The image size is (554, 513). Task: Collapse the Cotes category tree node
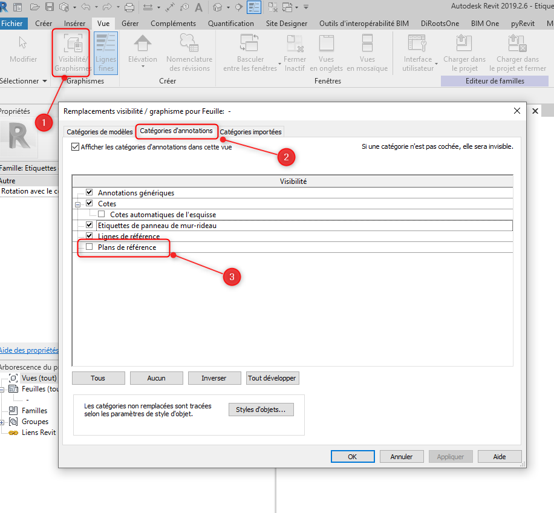tap(78, 204)
